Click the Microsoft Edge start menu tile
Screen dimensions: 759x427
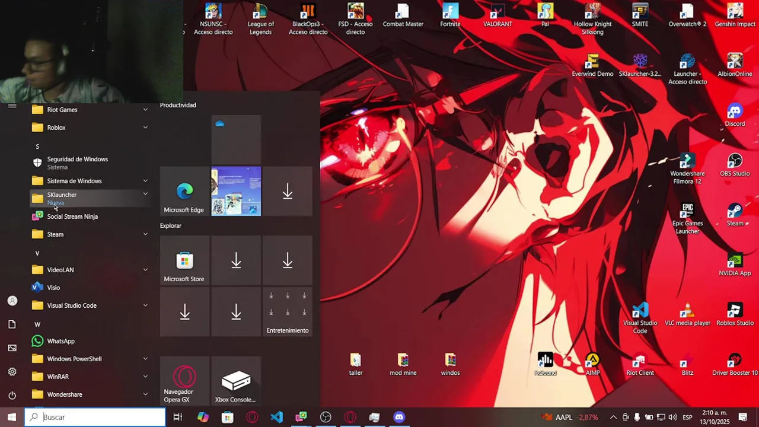point(184,191)
